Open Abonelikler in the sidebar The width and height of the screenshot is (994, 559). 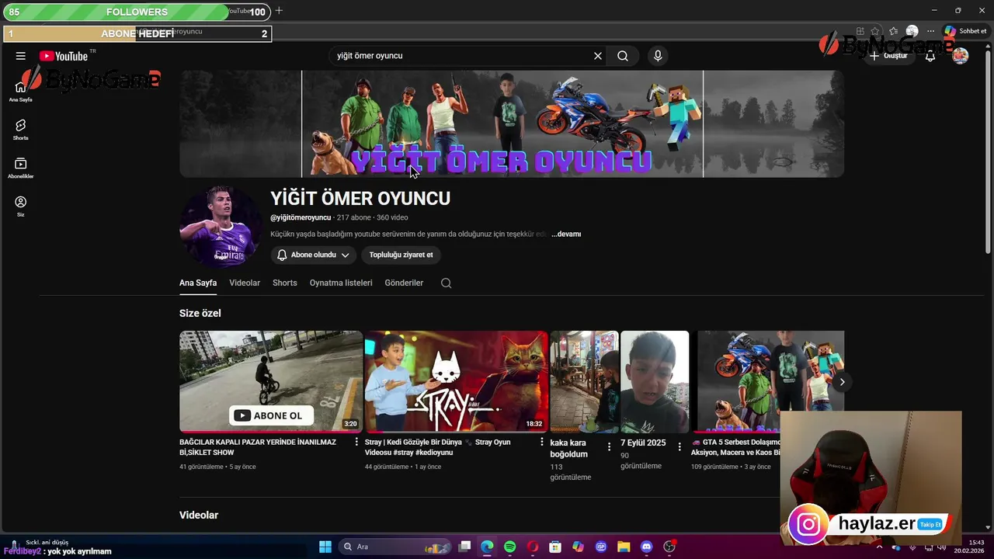(21, 168)
